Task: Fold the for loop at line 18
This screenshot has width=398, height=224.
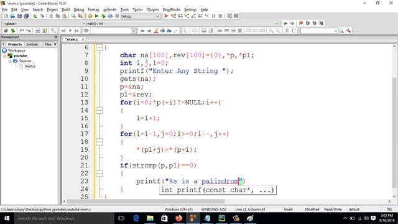Action: tap(99, 142)
